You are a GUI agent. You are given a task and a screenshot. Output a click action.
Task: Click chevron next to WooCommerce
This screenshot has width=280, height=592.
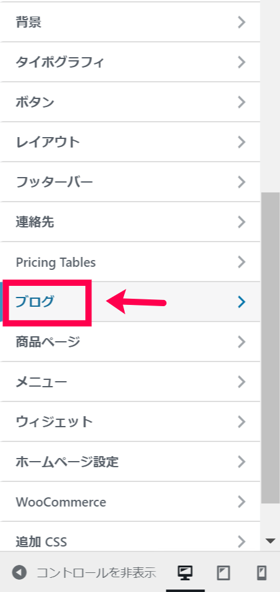(x=242, y=502)
